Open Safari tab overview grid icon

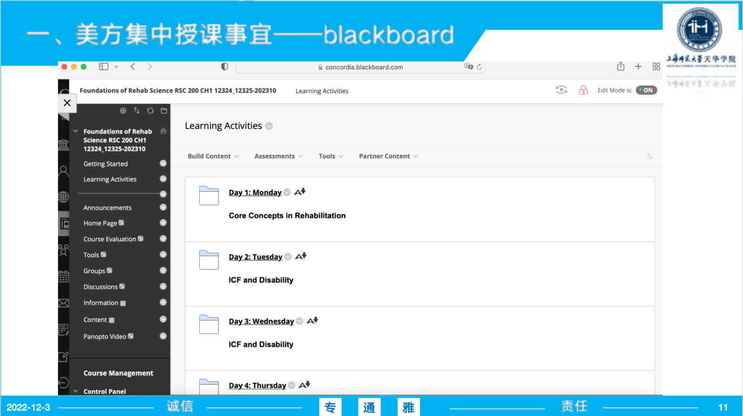(656, 67)
